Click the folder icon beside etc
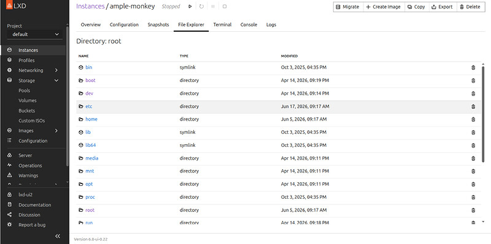 coord(81,106)
